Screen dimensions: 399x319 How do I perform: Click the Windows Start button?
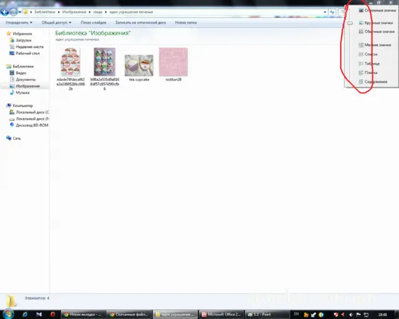pos(8,315)
